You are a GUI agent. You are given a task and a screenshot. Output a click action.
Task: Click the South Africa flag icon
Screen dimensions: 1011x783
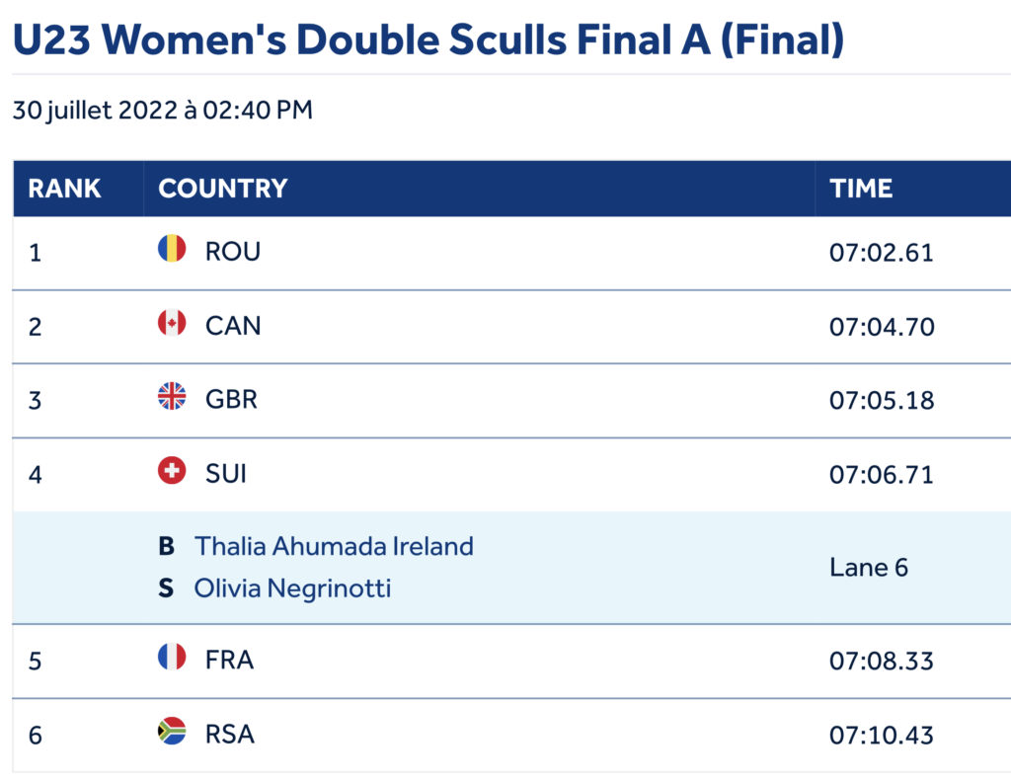172,732
